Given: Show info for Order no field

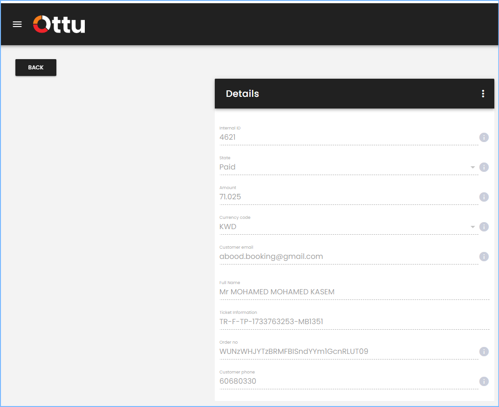Looking at the screenshot, I should [484, 352].
